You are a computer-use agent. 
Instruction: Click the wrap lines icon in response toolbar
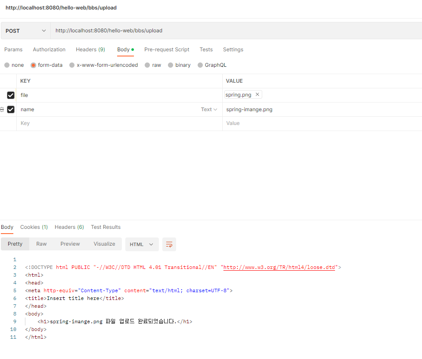pos(169,244)
